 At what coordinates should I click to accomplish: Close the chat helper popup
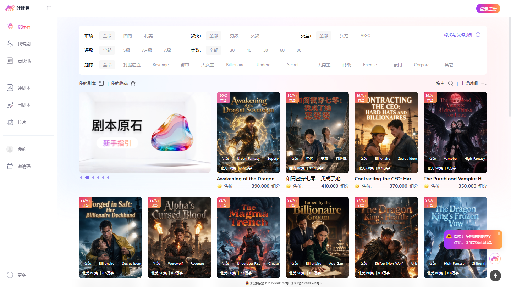[499, 233]
